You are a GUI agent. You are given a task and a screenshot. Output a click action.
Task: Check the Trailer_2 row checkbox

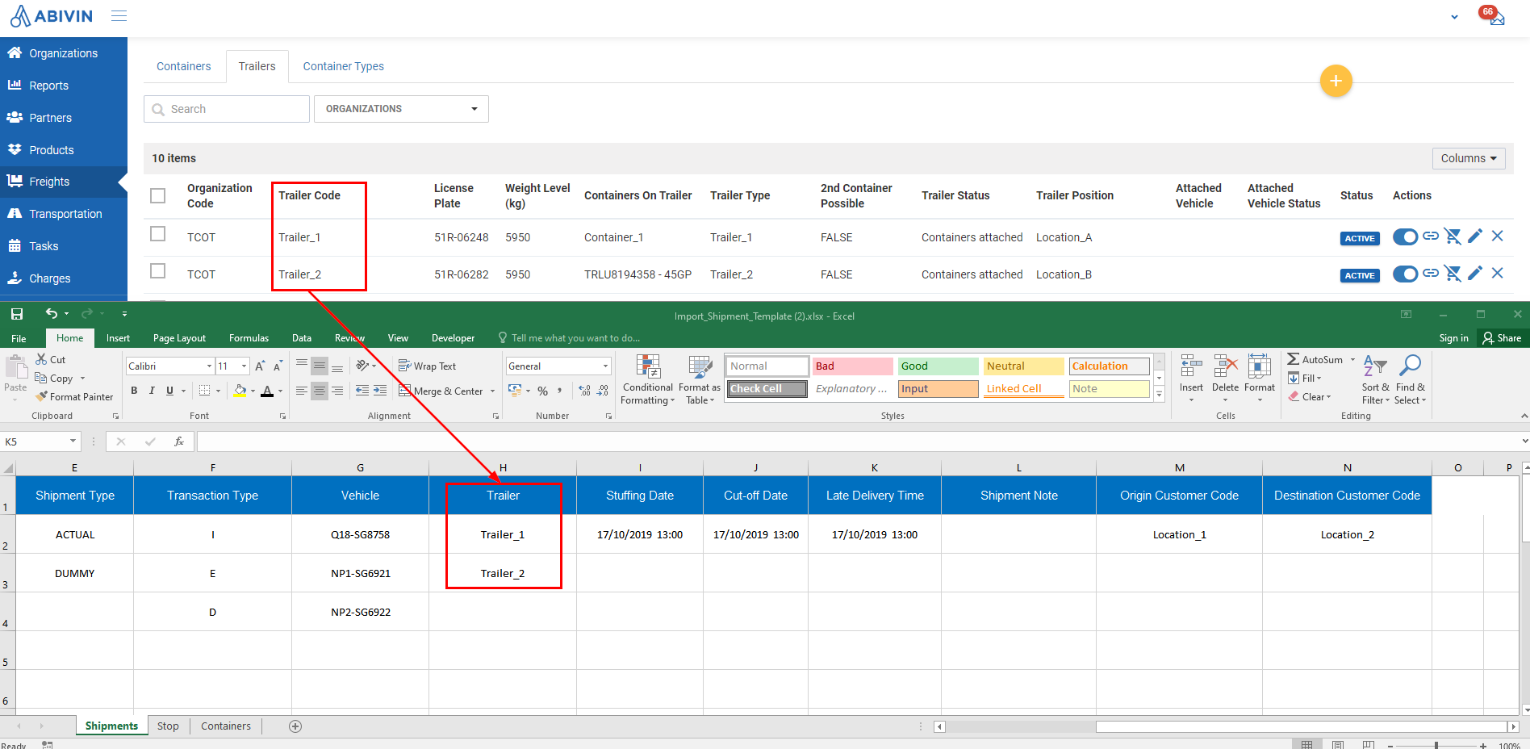point(158,271)
